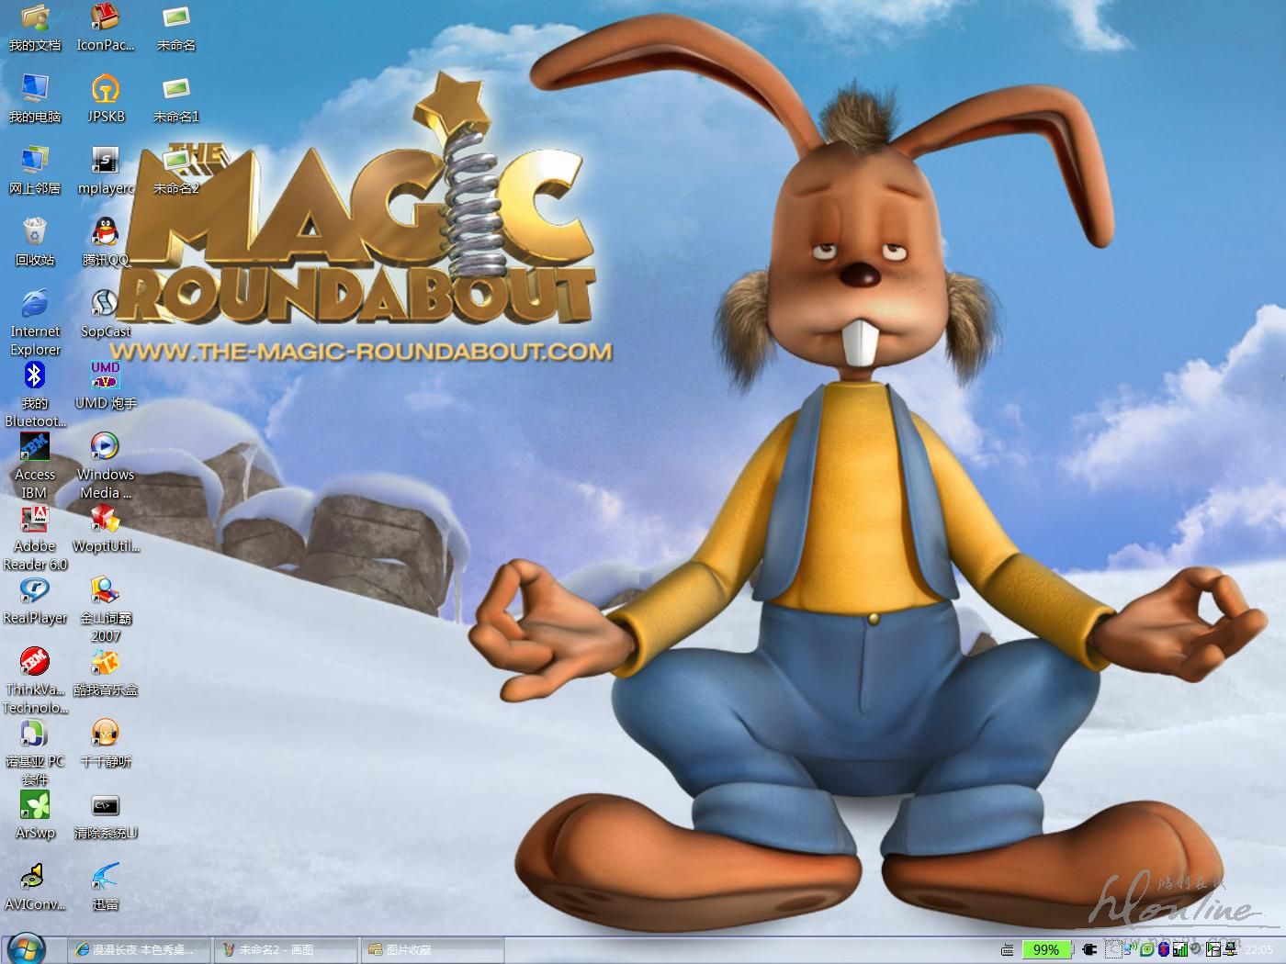Click the 22:05 clock in system tray
Screen dimensions: 1286x964
pos(1258,949)
